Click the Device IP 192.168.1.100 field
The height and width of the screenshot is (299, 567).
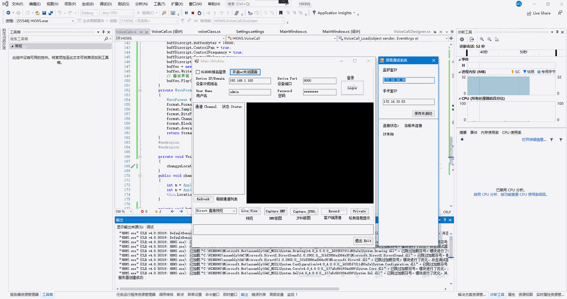coord(250,81)
